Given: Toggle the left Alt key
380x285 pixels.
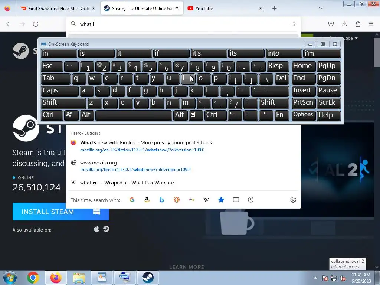Looking at the screenshot, I should (x=87, y=115).
